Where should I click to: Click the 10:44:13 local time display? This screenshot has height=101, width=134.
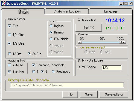click(x=115, y=20)
